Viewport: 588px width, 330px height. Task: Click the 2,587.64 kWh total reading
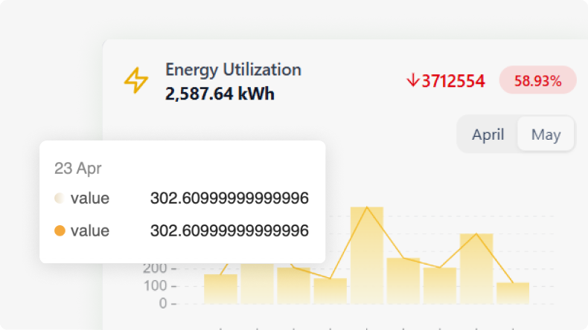220,94
